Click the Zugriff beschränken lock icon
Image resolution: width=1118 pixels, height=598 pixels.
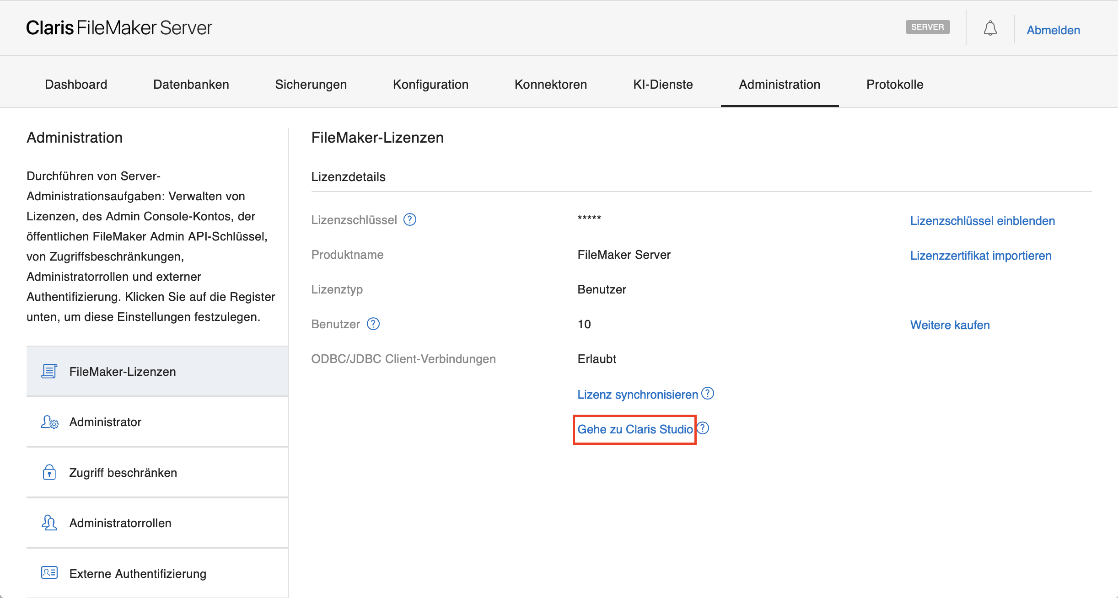coord(49,472)
